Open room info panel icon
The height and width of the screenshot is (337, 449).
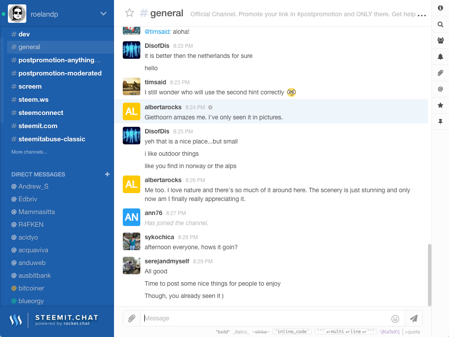pos(440,8)
